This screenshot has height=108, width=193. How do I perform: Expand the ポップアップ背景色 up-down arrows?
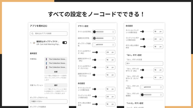tap(113, 45)
